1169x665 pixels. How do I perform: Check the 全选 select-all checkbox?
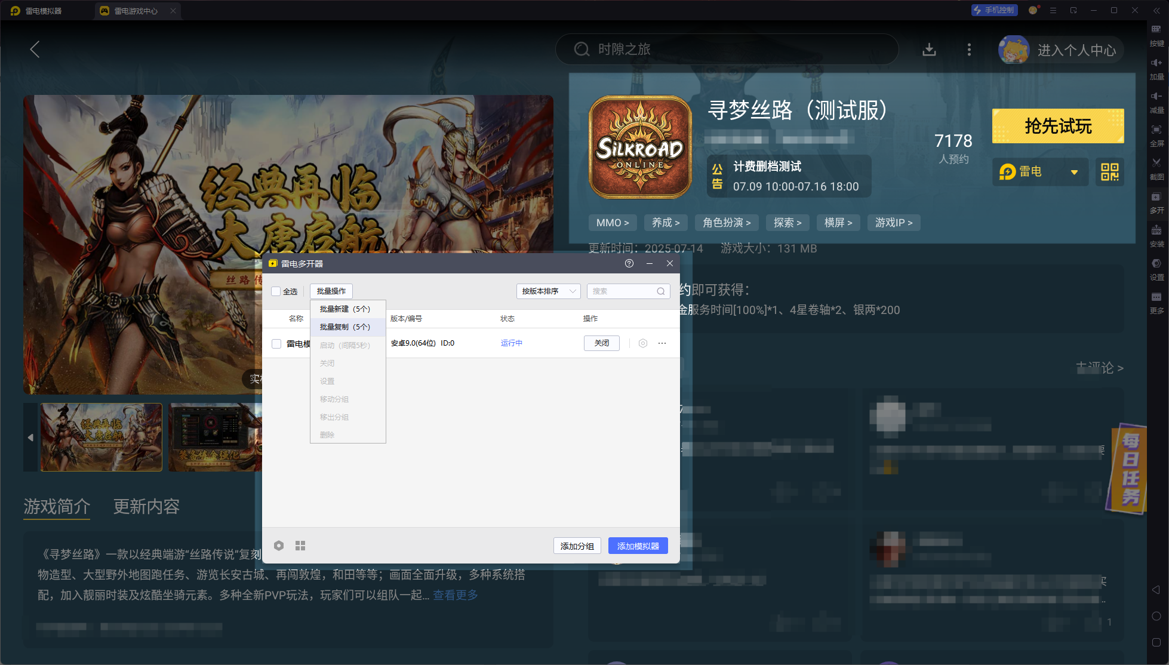(x=276, y=291)
